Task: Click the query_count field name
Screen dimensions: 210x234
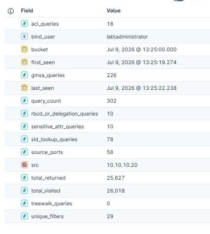Action: coord(46,101)
